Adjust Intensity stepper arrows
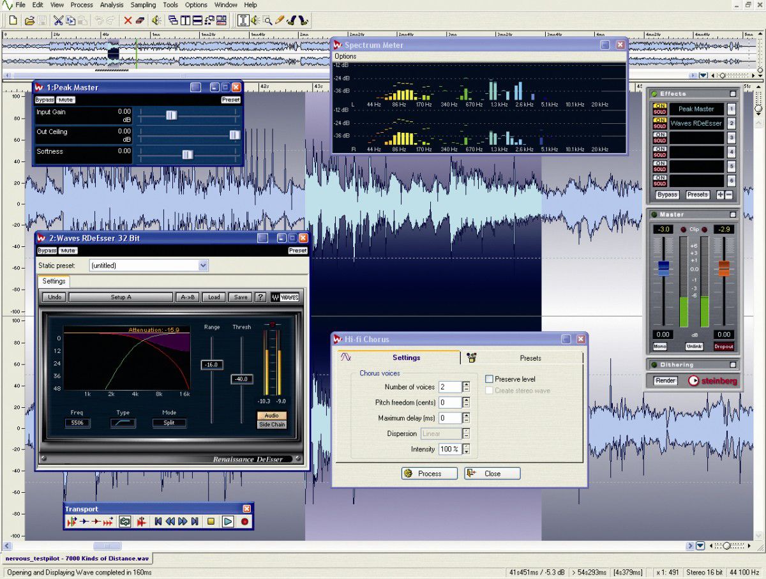766x579 pixels. [466, 449]
